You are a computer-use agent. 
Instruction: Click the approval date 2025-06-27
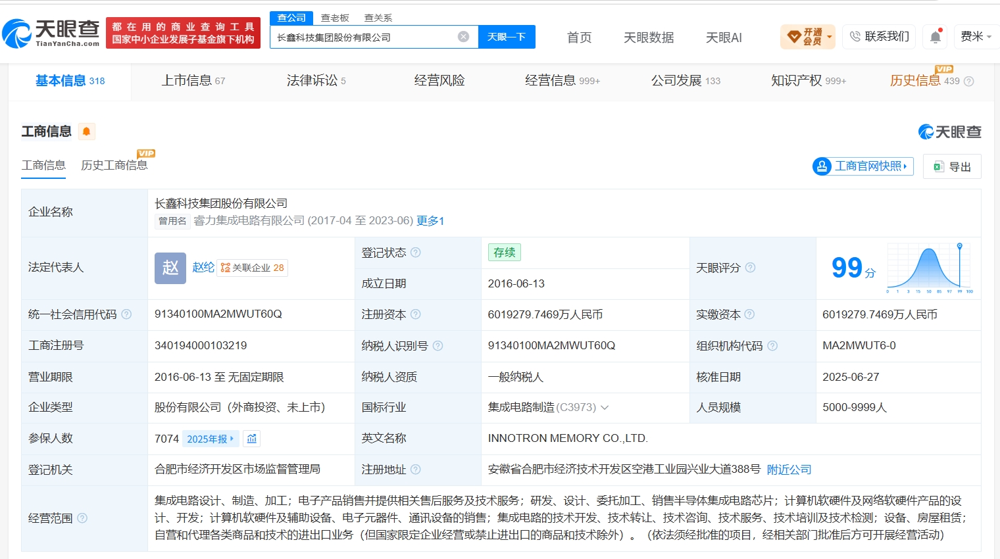[851, 377]
